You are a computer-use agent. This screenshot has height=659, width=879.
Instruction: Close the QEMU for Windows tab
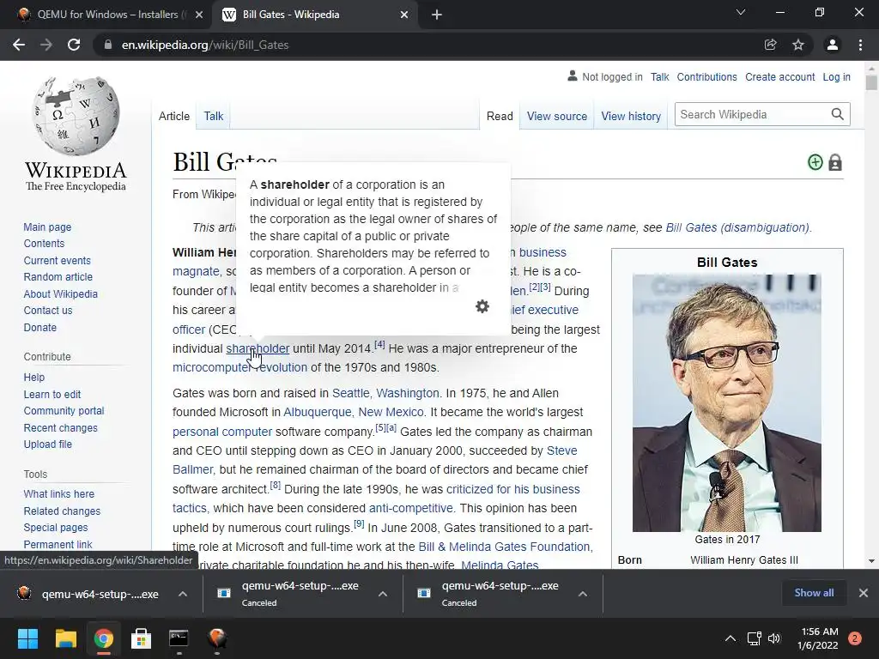click(199, 15)
